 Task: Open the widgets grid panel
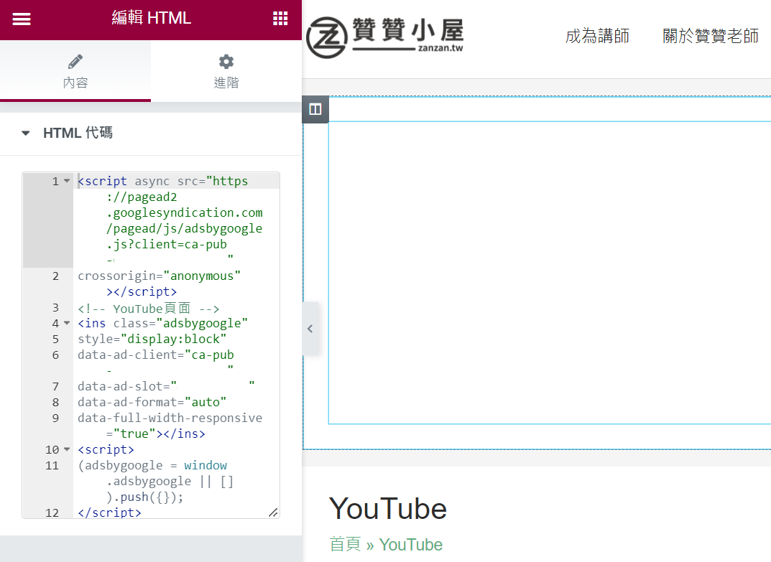pos(280,19)
